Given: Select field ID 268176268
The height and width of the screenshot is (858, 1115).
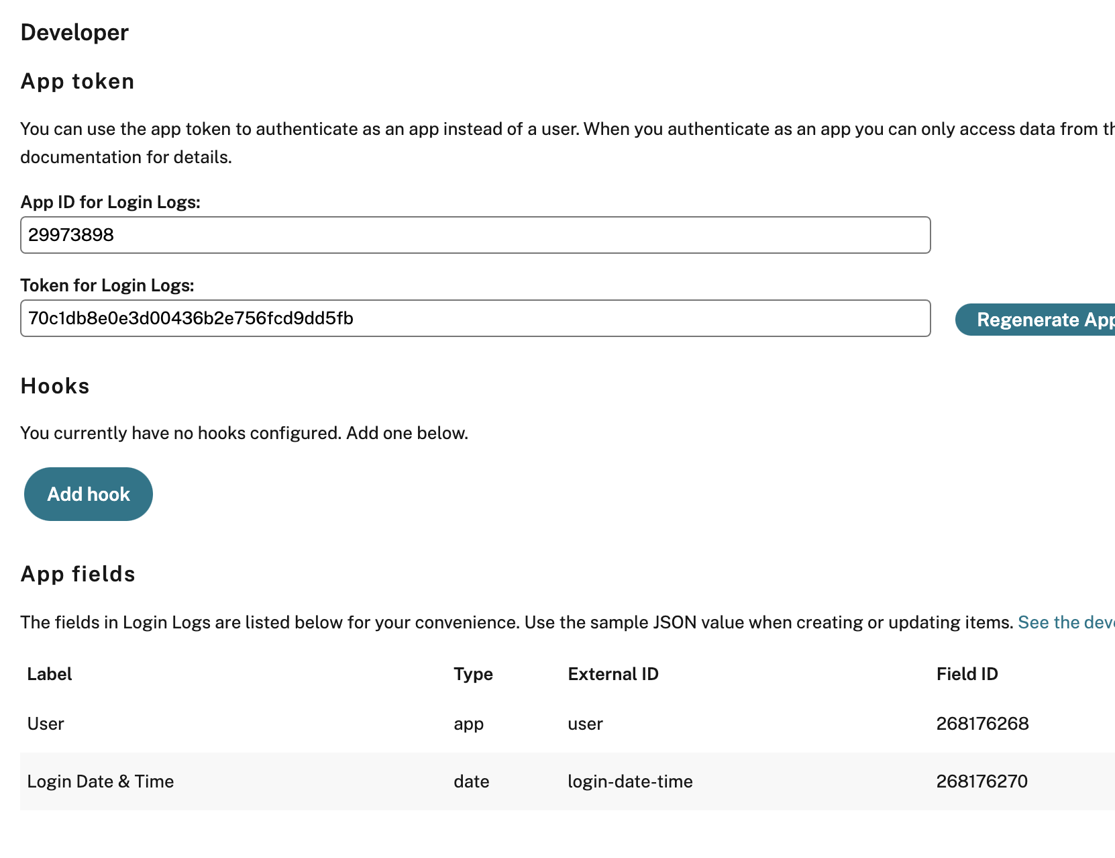Looking at the screenshot, I should pos(982,724).
